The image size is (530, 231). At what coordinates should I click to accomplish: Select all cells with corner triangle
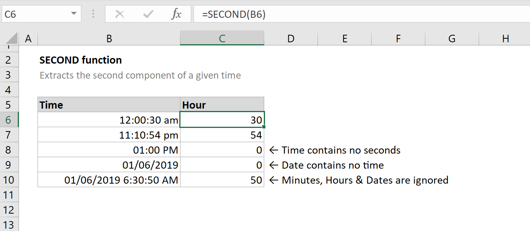point(9,38)
